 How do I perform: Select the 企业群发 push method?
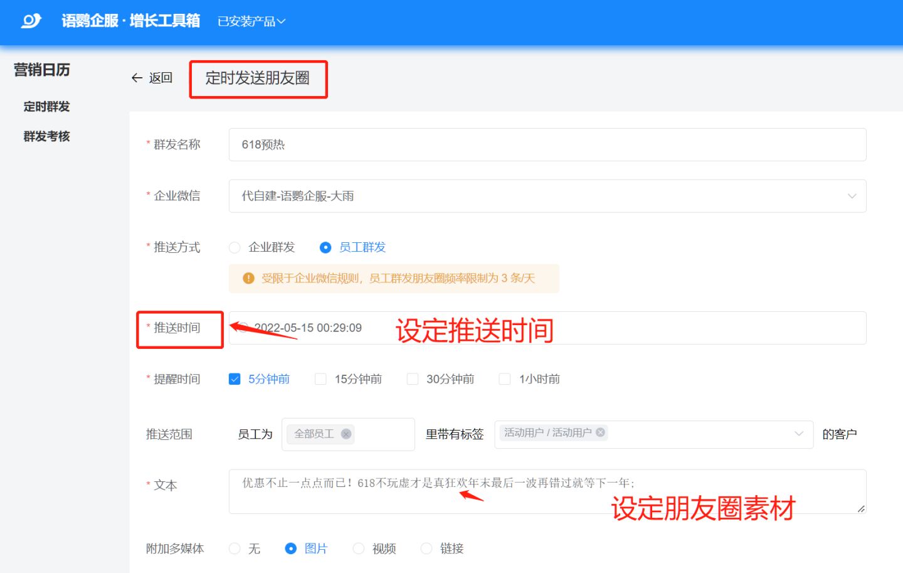click(x=235, y=247)
